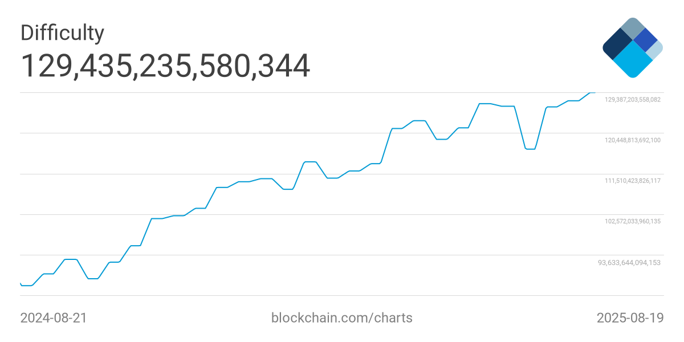Click the 111,510,423,826,117 axis label
The width and height of the screenshot is (684, 342).
tap(632, 181)
